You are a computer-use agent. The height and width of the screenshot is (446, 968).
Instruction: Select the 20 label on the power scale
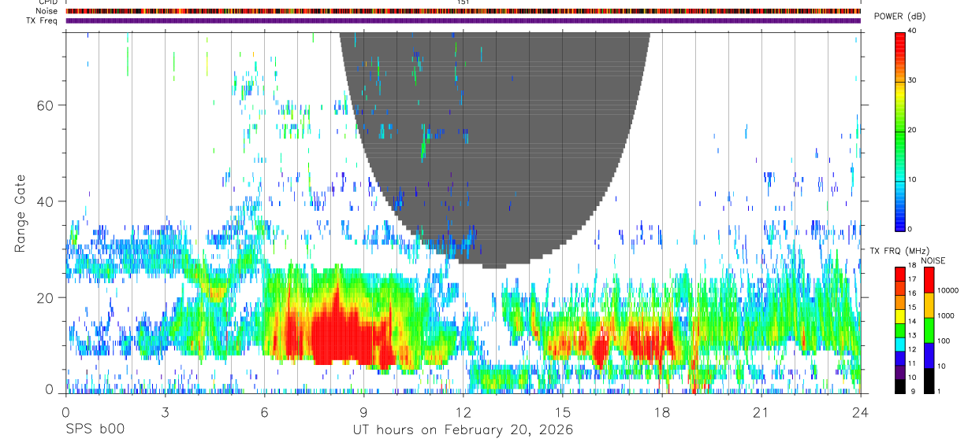tap(913, 131)
